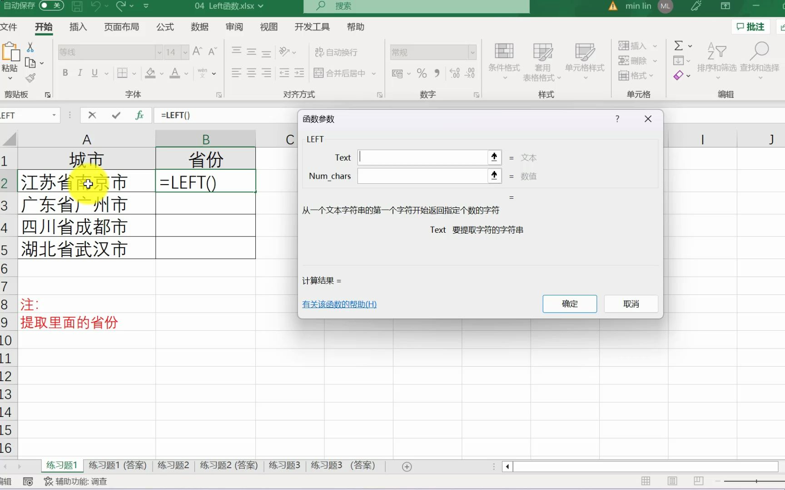The height and width of the screenshot is (490, 785).
Task: Select cell containing 江苏省南京市
Action: (86, 182)
